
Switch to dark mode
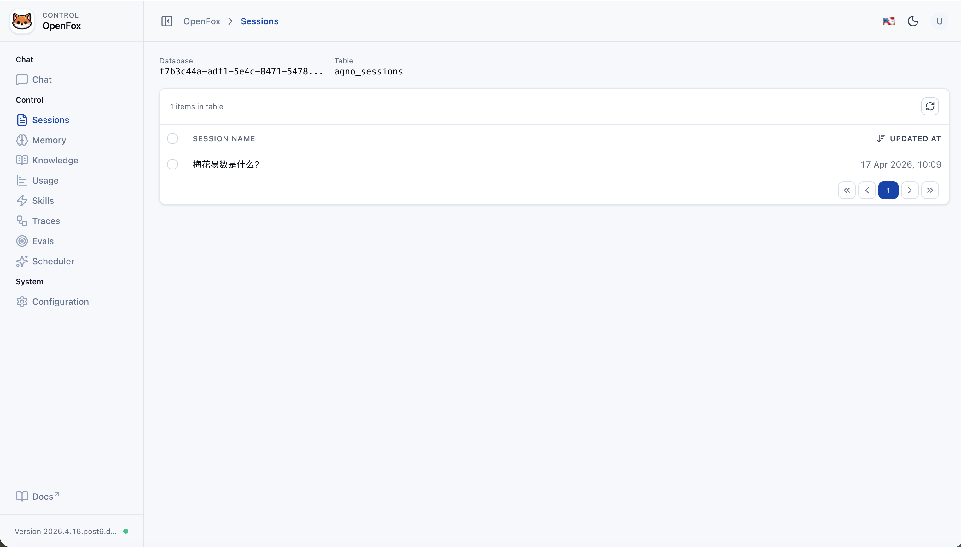(913, 21)
